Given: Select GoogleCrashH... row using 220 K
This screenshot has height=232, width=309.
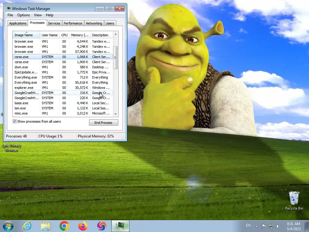Looking at the screenshot, I should [x=63, y=98].
